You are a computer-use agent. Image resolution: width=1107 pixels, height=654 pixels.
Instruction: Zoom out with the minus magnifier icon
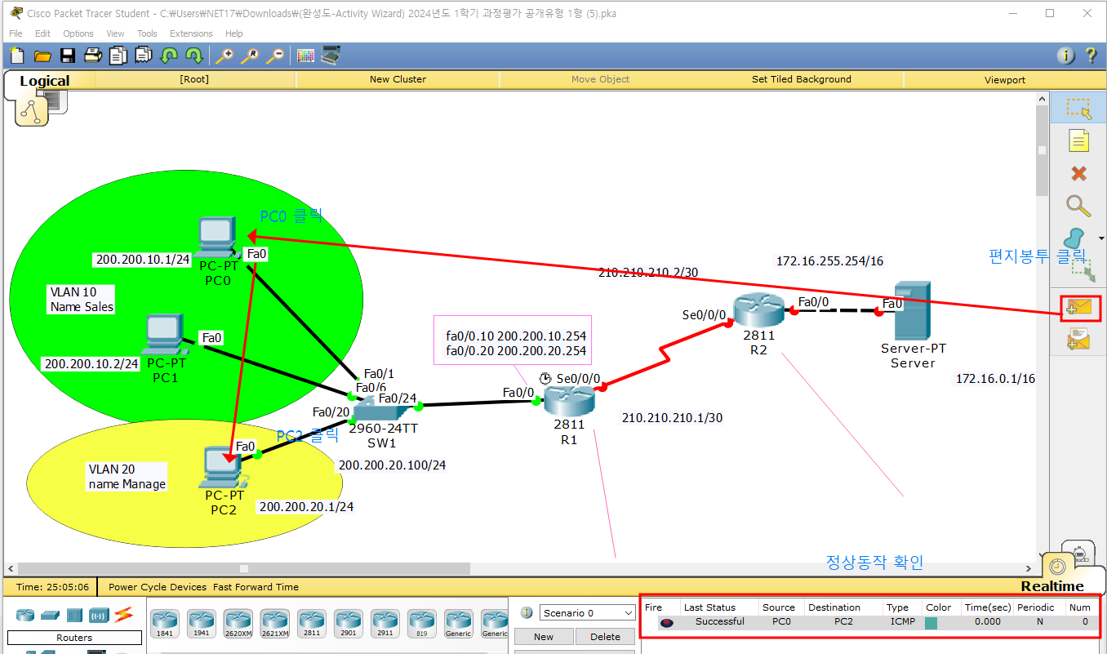(x=276, y=56)
